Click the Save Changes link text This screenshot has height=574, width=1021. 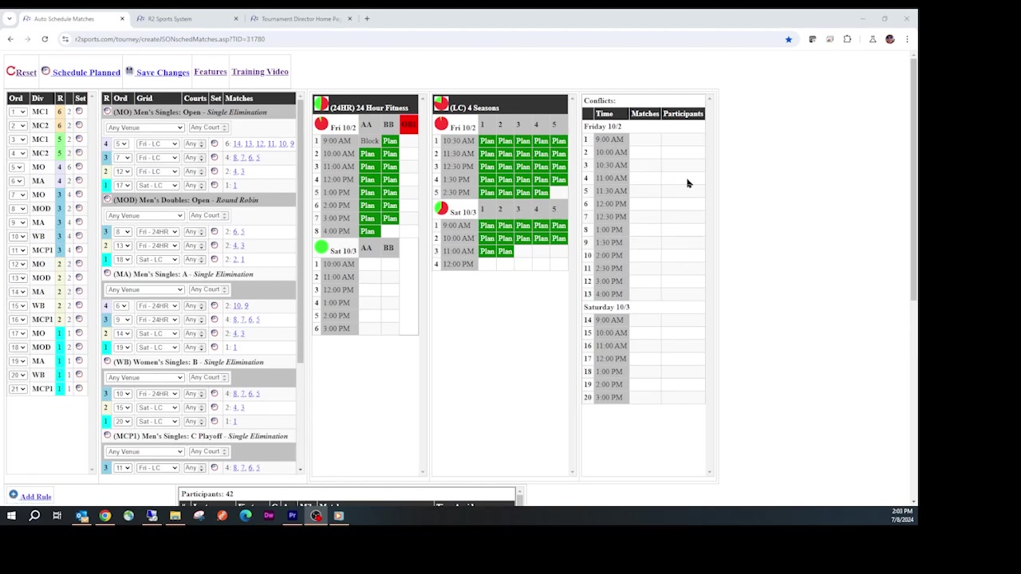click(x=163, y=73)
